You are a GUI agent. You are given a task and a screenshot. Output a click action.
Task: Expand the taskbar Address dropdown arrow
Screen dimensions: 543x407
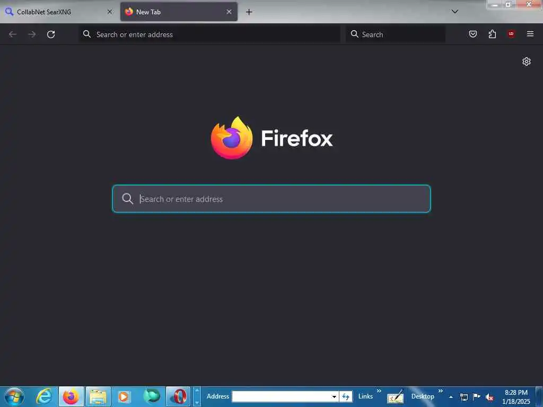(x=334, y=396)
